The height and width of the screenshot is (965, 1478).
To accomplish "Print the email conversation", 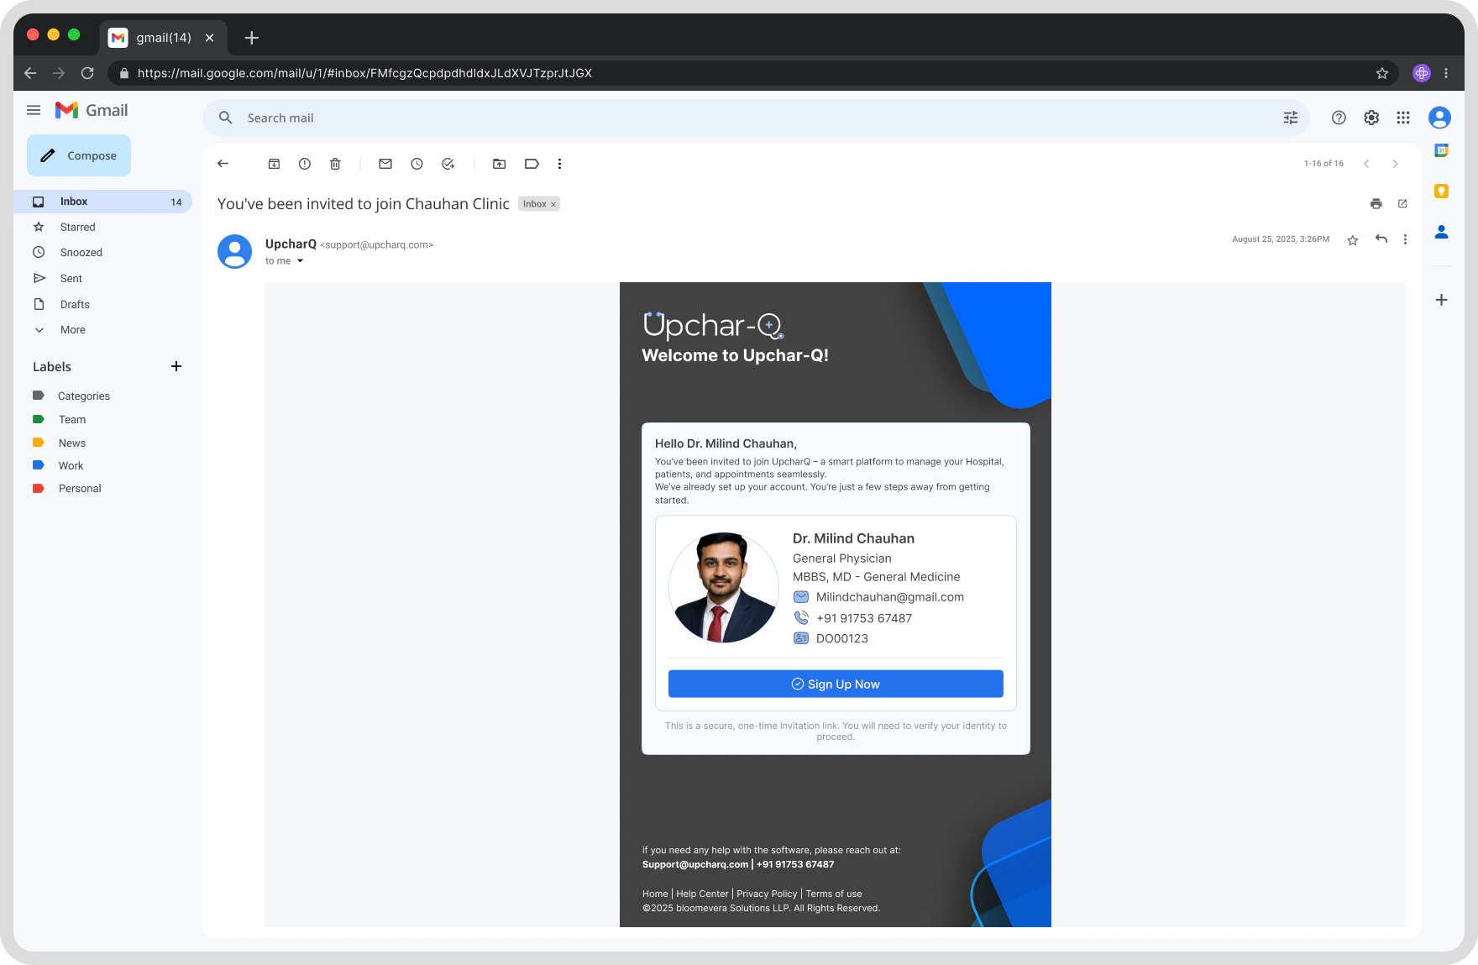I will (x=1376, y=203).
